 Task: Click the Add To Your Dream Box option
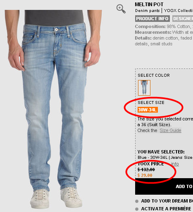pyautogui.click(x=167, y=201)
